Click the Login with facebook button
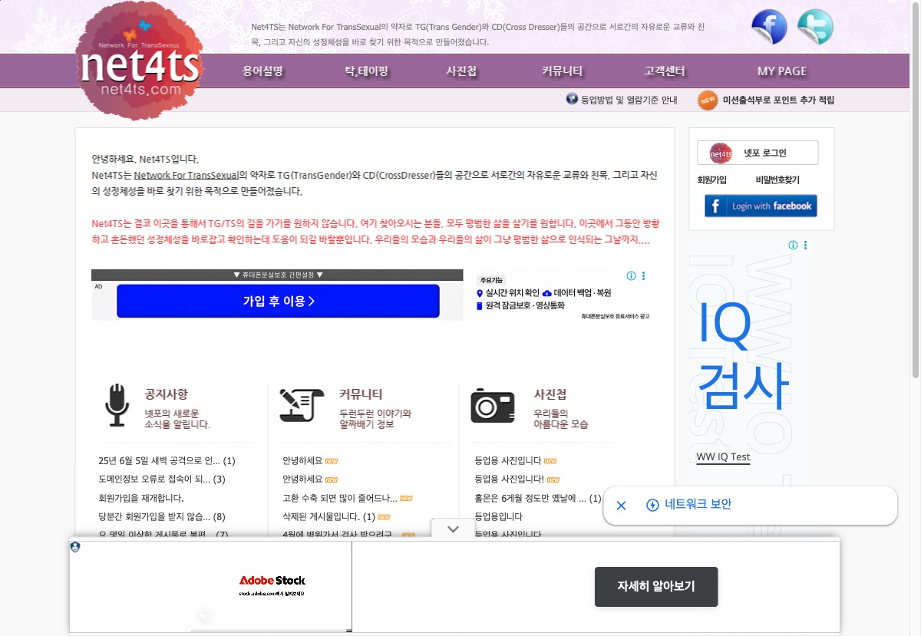The image size is (921, 636). (x=761, y=206)
